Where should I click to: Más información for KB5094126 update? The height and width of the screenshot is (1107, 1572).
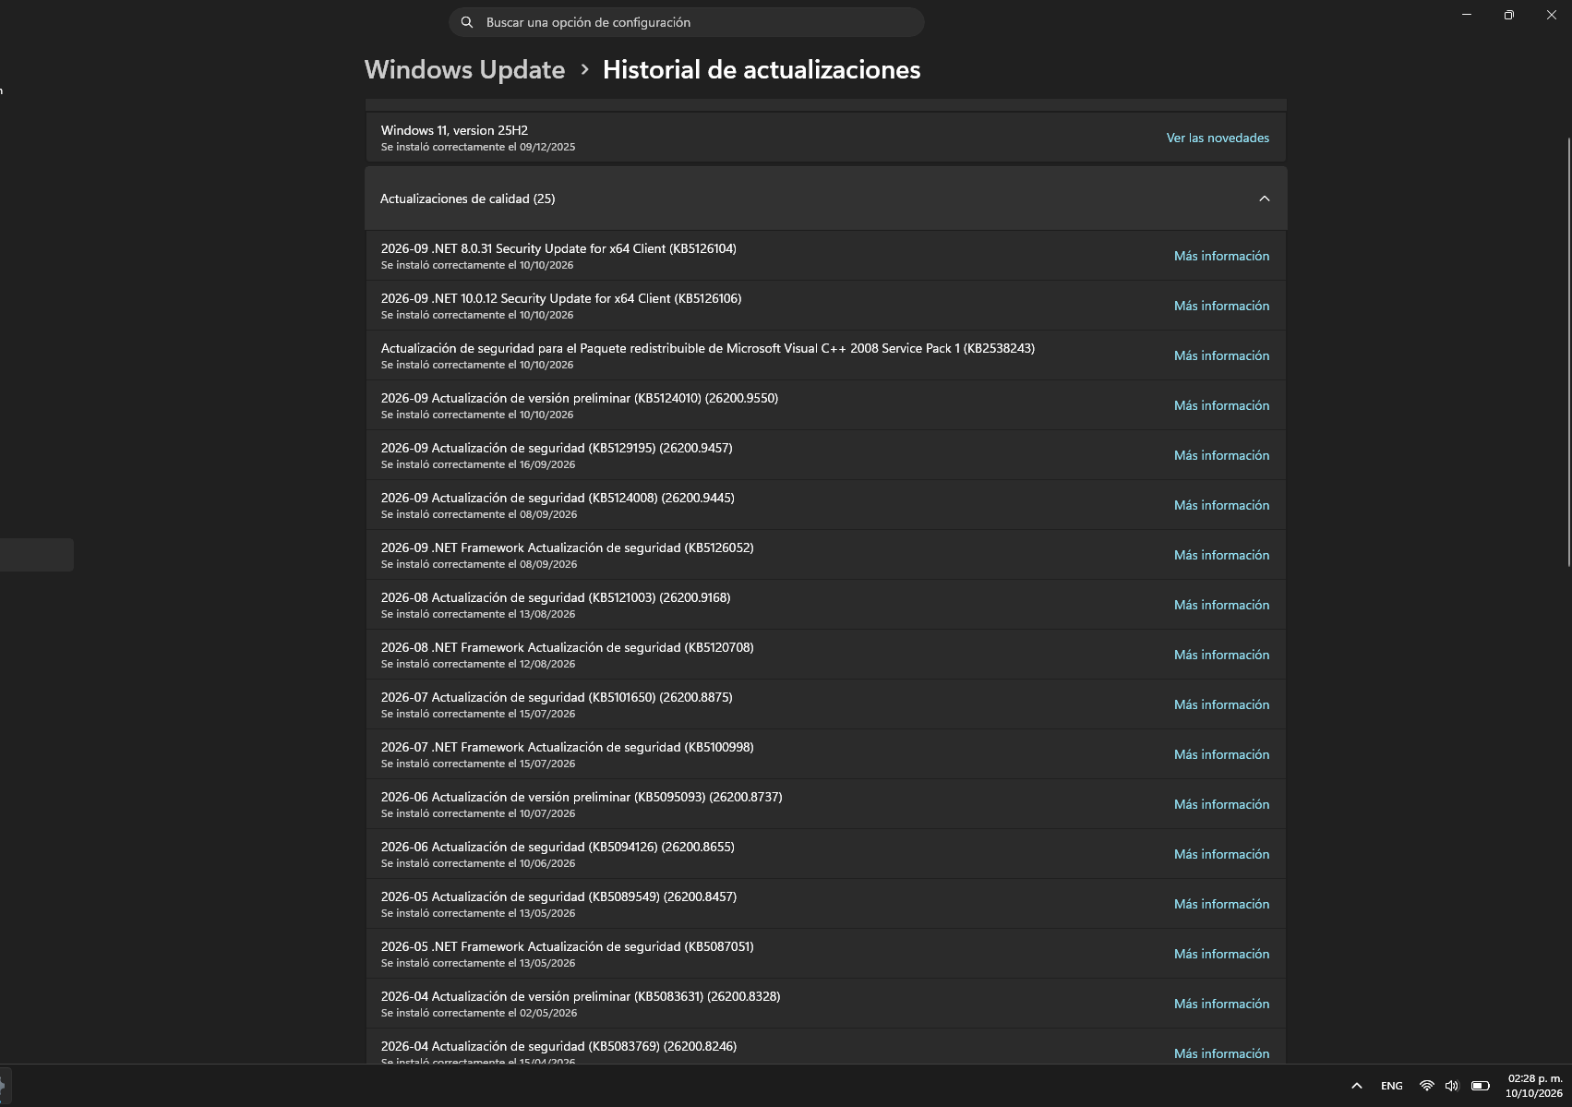1221,854
